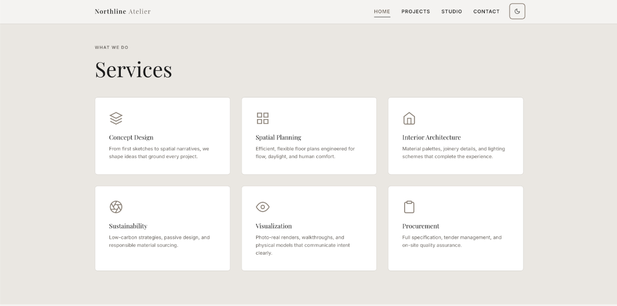Image resolution: width=617 pixels, height=306 pixels.
Task: Click the Procurement clipboard icon
Action: [409, 206]
